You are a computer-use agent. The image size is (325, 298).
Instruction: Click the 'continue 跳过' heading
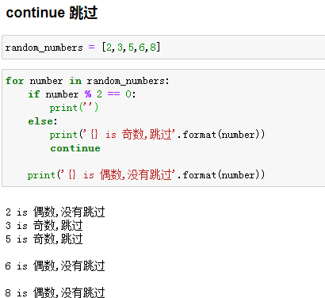pos(52,13)
